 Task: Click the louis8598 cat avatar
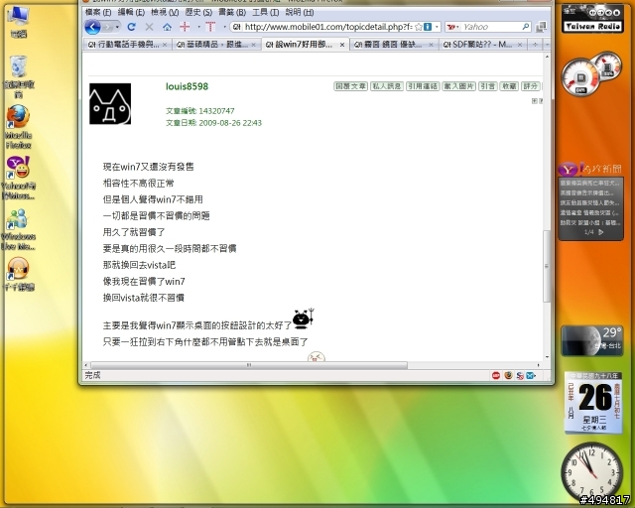[x=110, y=104]
